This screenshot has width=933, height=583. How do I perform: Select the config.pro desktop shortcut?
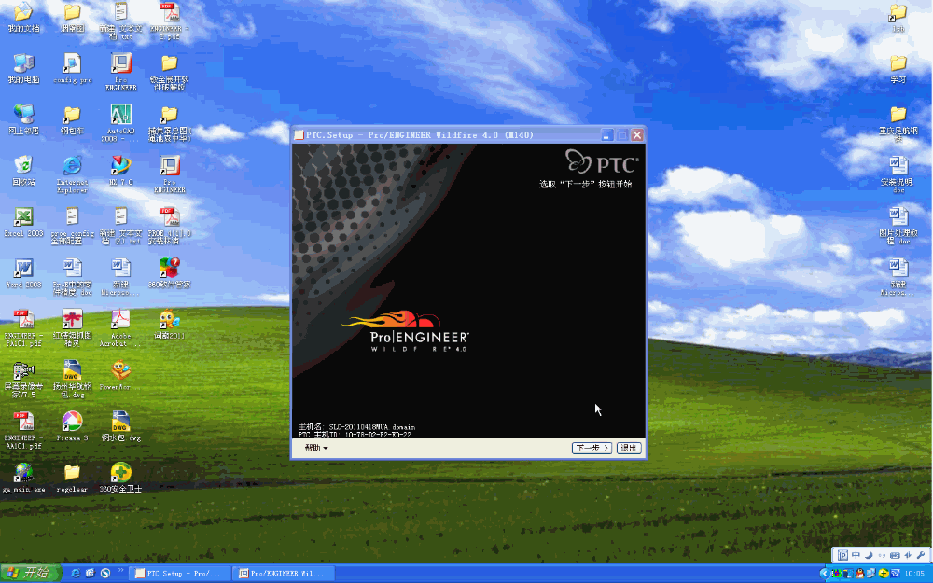click(72, 68)
